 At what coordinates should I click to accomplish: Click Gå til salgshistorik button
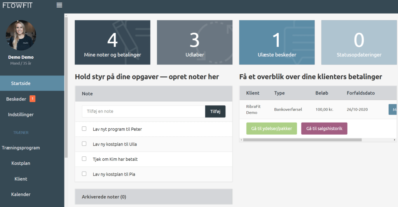[x=324, y=128]
